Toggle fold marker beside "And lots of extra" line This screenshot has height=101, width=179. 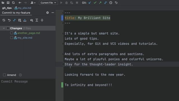[63, 54]
